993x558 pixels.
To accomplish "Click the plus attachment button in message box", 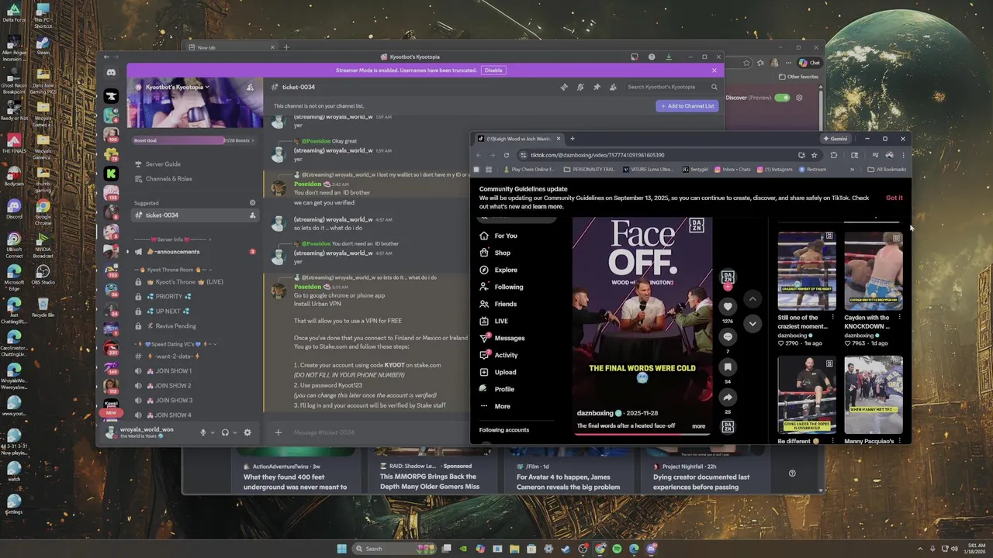I will (279, 432).
